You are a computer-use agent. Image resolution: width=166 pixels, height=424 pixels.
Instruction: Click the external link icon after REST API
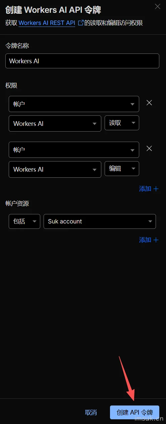[80, 23]
